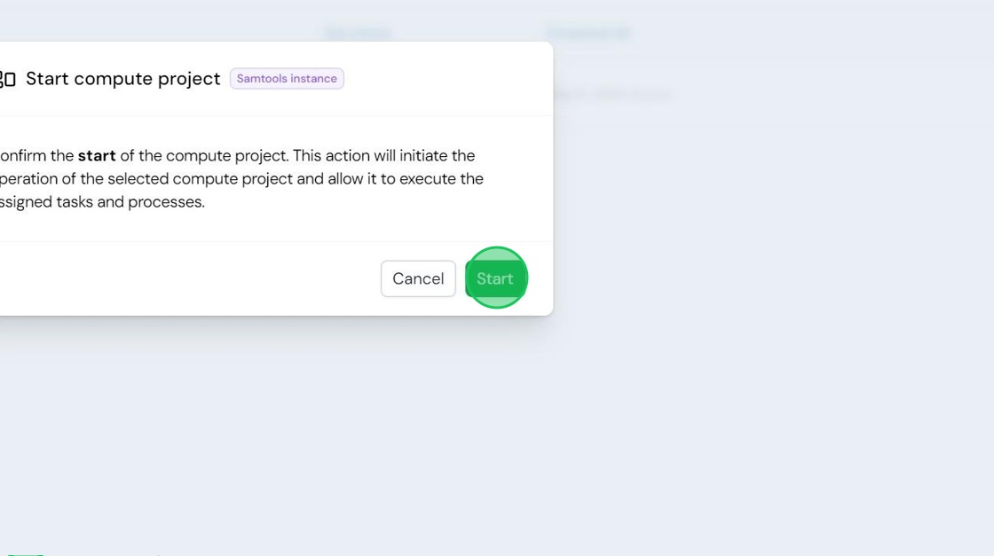The height and width of the screenshot is (556, 994).
Task: Click 'selected compute project' in the second line
Action: 201,179
